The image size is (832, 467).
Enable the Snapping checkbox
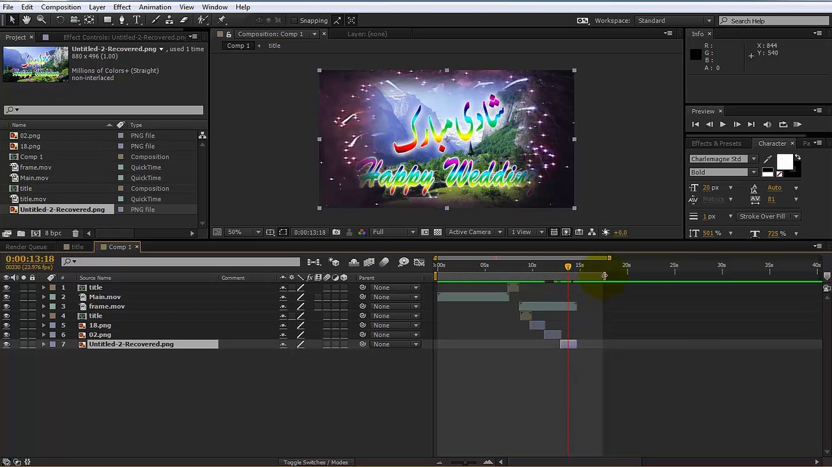point(294,21)
